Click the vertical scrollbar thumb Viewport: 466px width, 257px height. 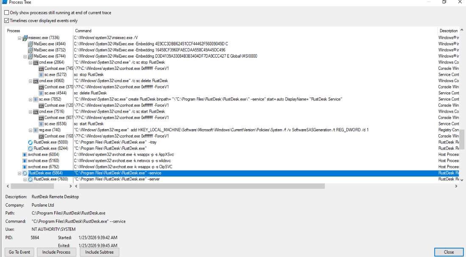tap(462, 139)
